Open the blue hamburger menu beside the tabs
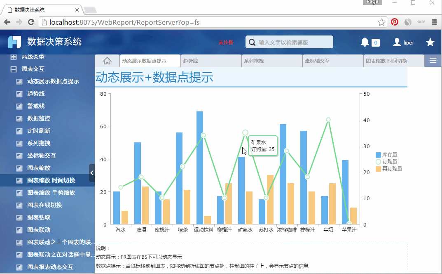442x274 pixels. coord(433,60)
